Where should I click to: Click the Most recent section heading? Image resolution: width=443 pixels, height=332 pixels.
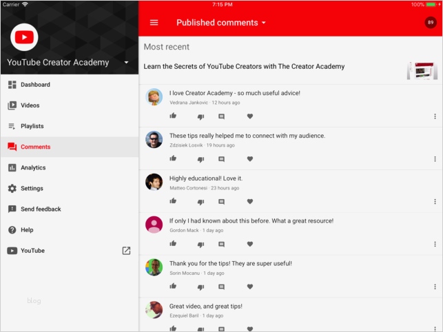167,47
